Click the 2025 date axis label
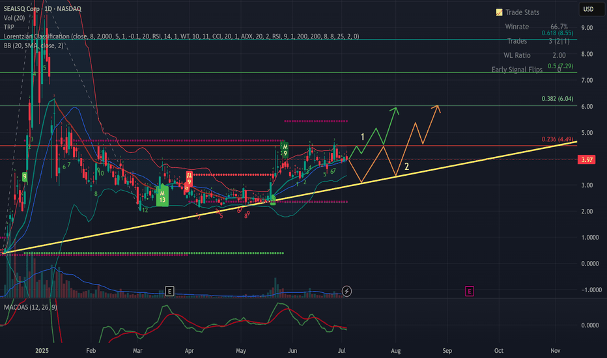 tap(42, 351)
